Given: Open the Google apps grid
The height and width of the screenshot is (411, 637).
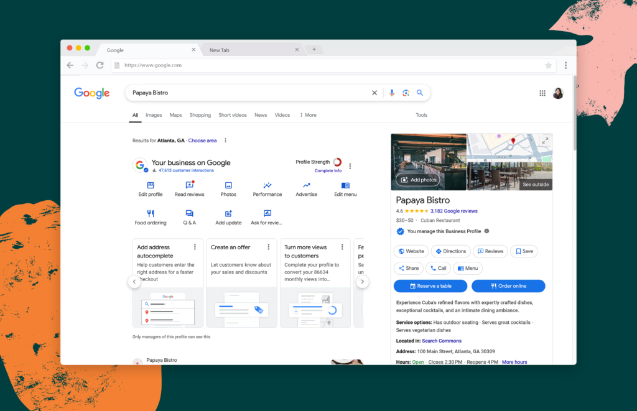Looking at the screenshot, I should (x=542, y=93).
